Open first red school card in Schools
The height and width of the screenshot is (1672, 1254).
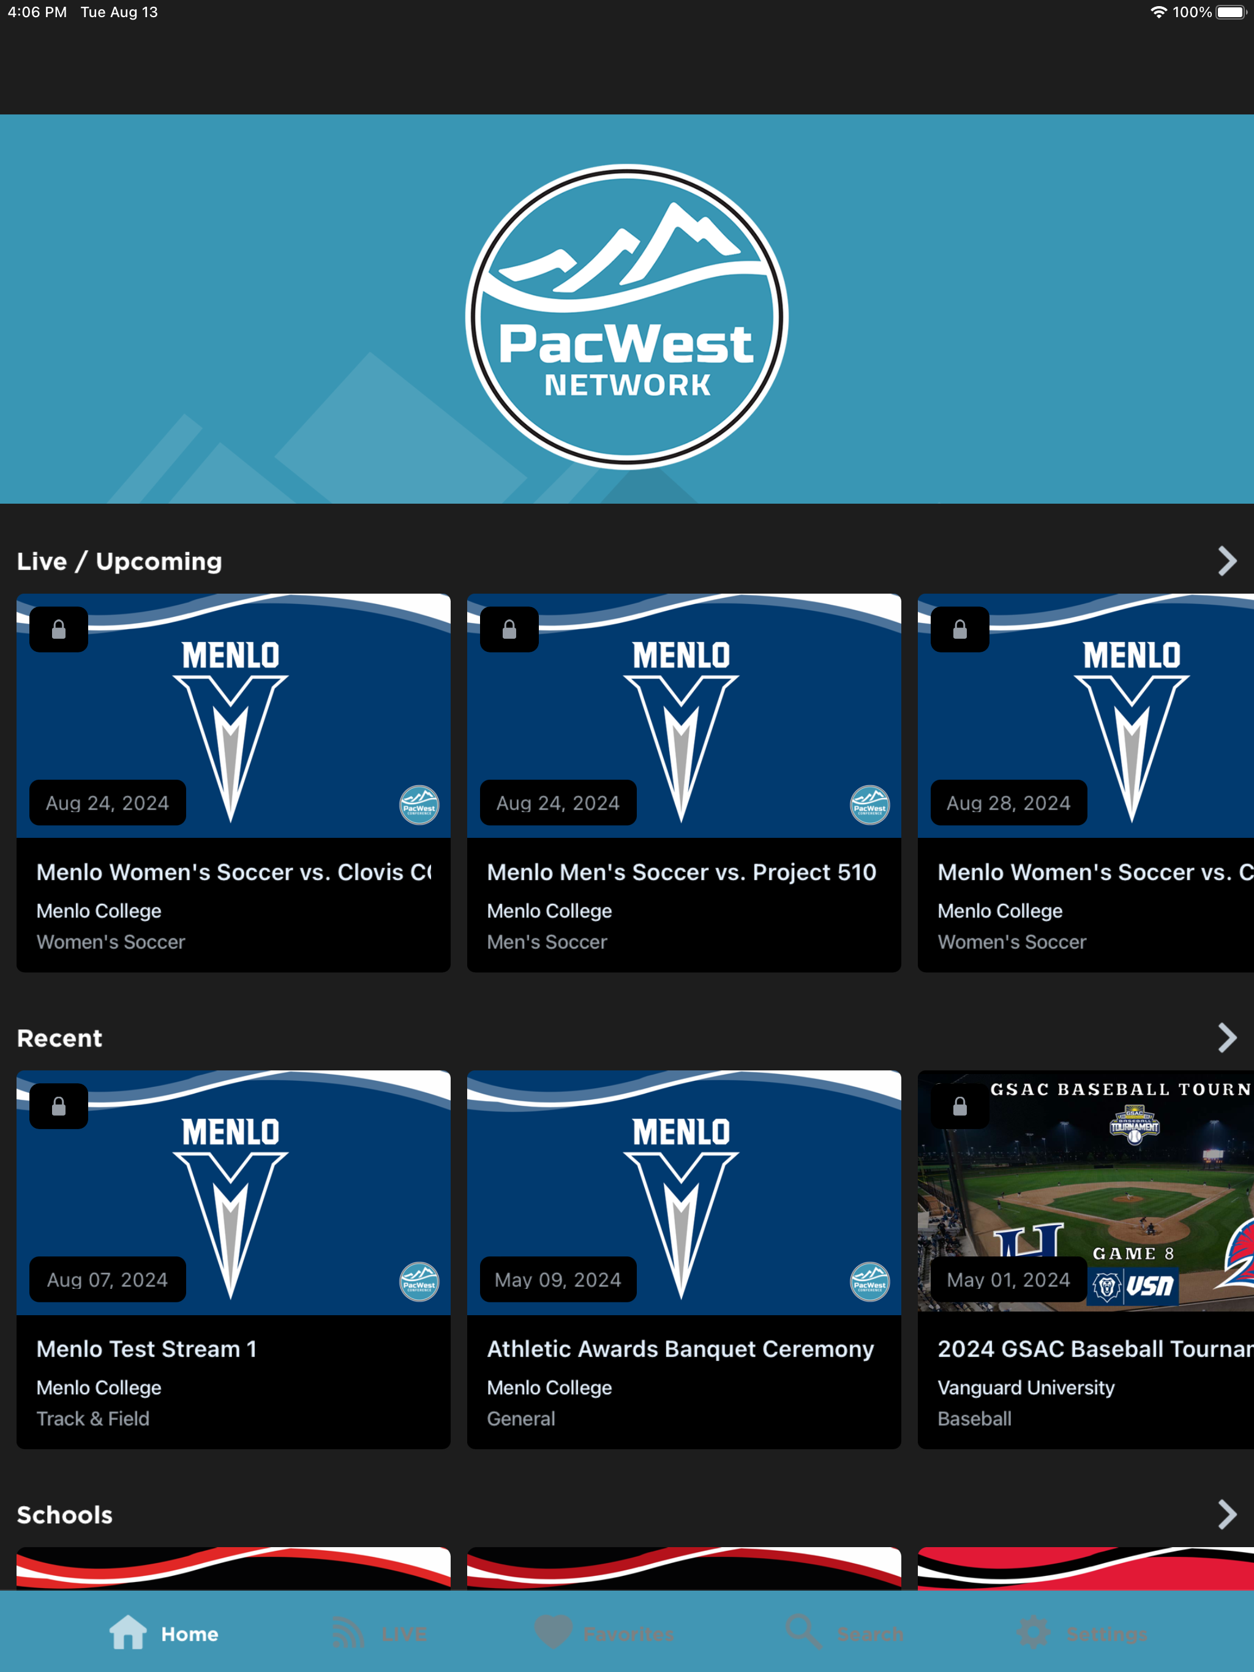tap(234, 1569)
